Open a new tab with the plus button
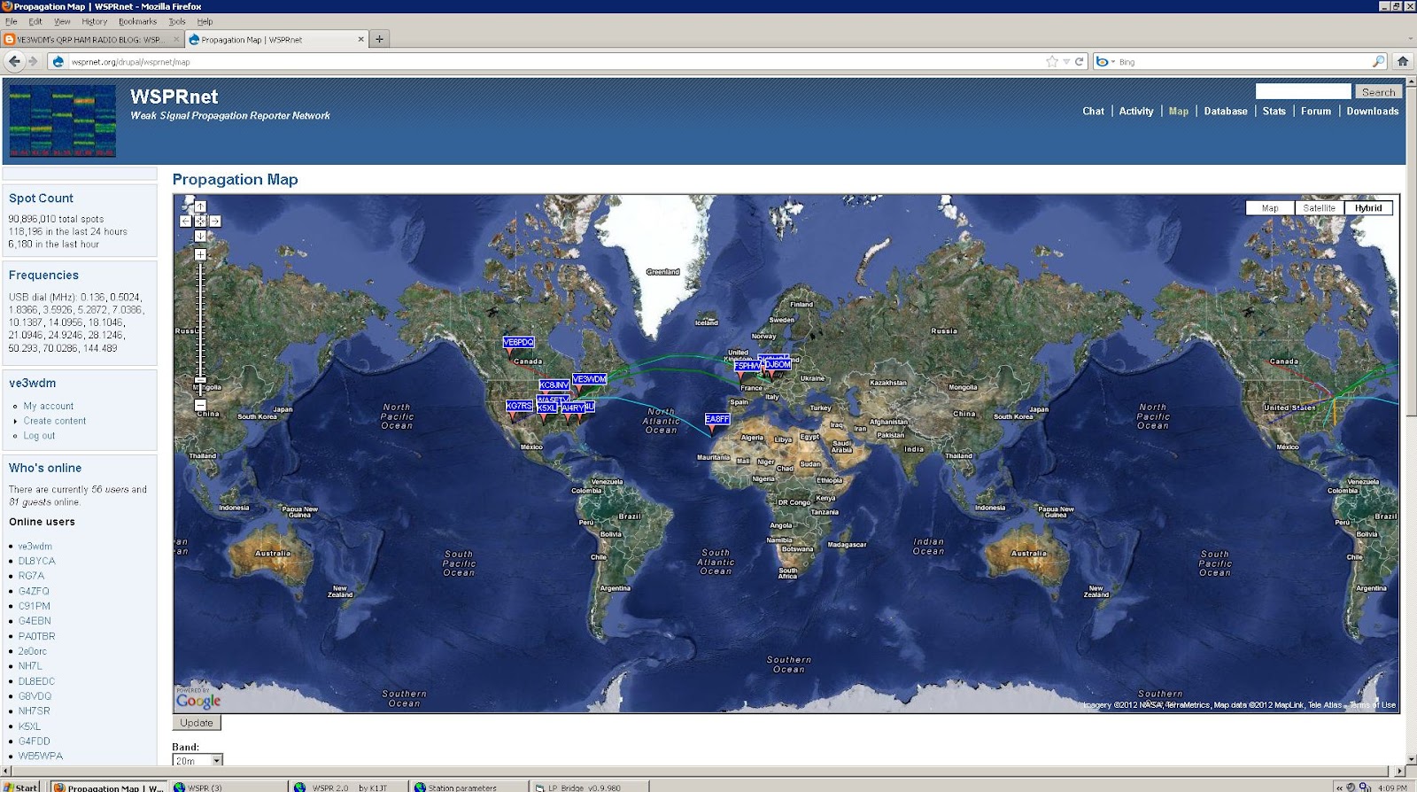1417x792 pixels. pos(379,39)
